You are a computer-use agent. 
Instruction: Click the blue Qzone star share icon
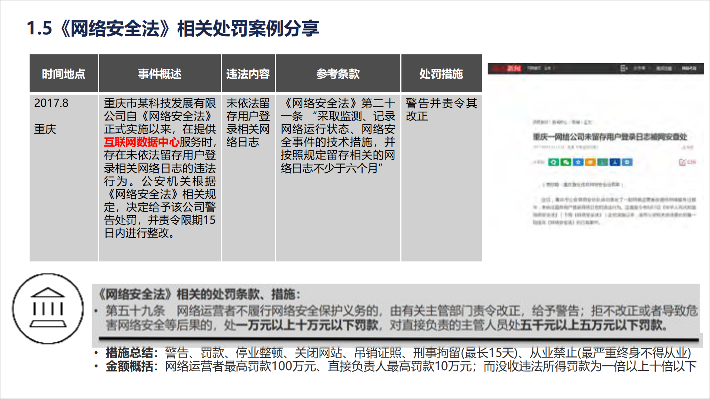click(578, 162)
